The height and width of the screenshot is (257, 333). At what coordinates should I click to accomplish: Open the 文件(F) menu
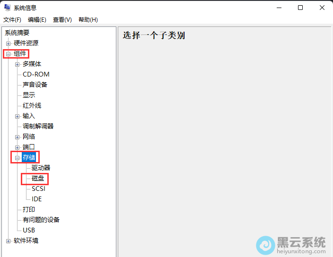coord(12,19)
